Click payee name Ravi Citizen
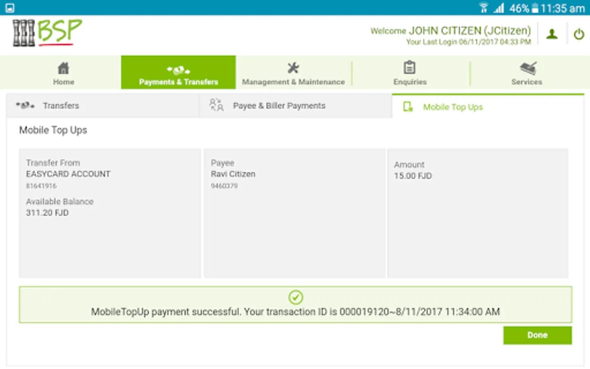The width and height of the screenshot is (590, 369). tap(233, 174)
